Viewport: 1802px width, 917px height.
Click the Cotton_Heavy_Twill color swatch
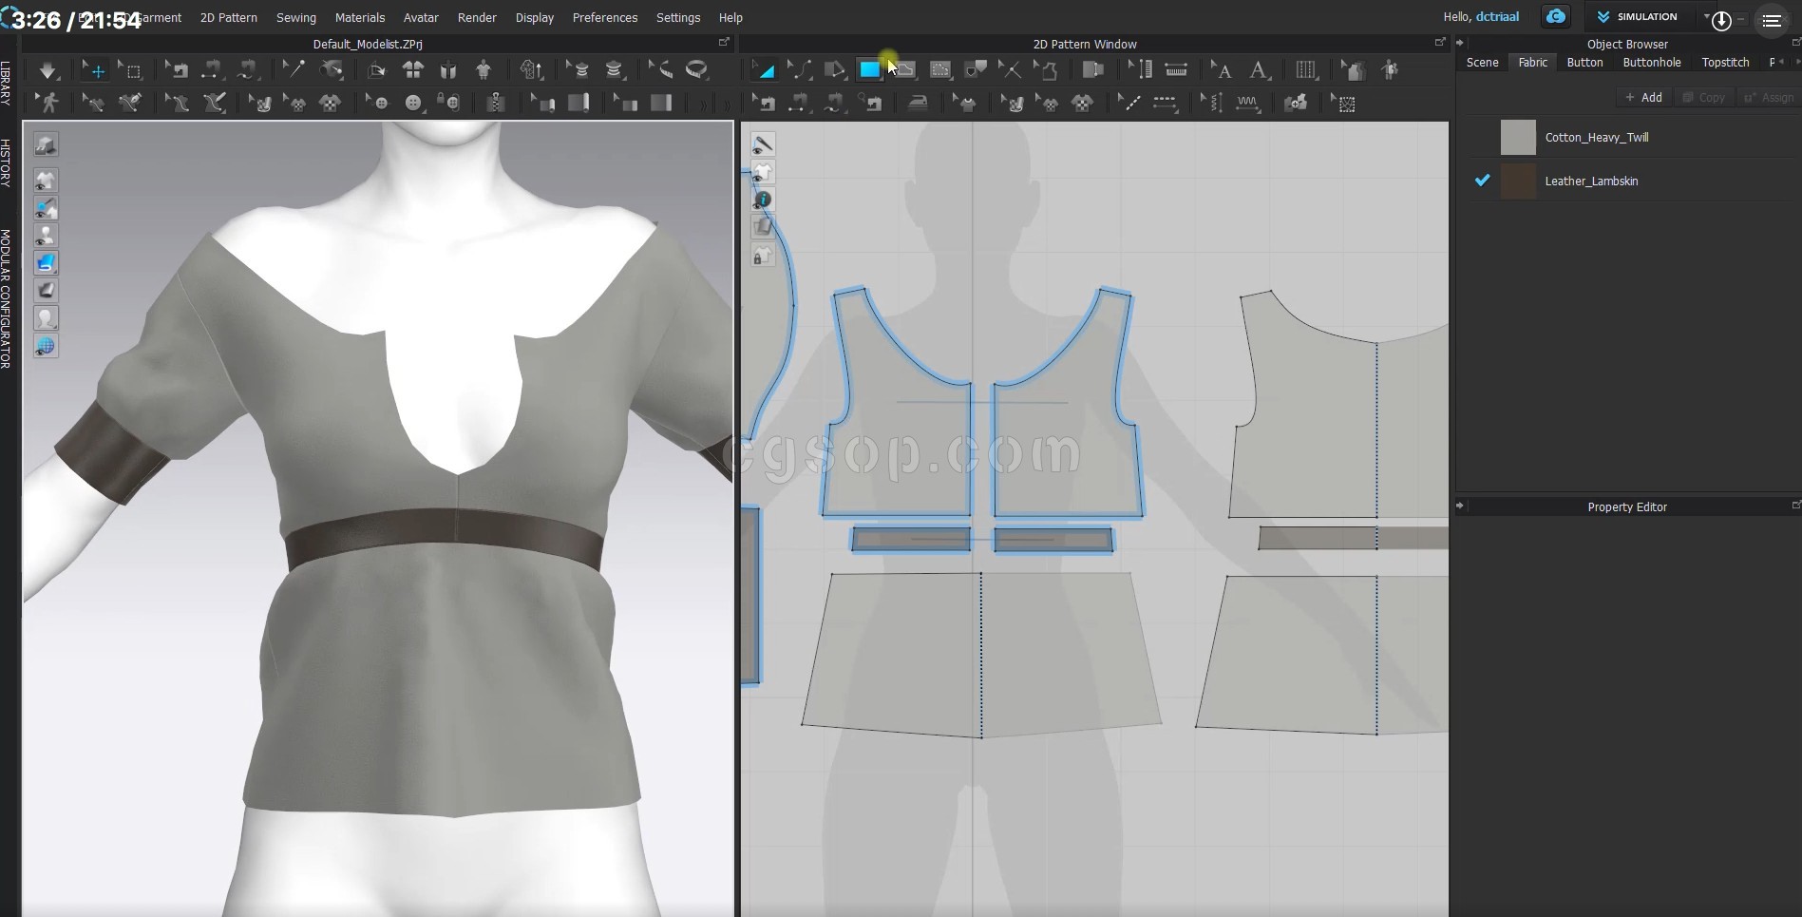pyautogui.click(x=1517, y=138)
